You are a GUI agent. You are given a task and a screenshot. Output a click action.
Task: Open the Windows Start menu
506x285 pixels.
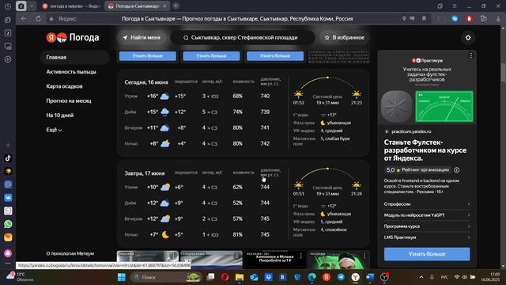(122, 277)
